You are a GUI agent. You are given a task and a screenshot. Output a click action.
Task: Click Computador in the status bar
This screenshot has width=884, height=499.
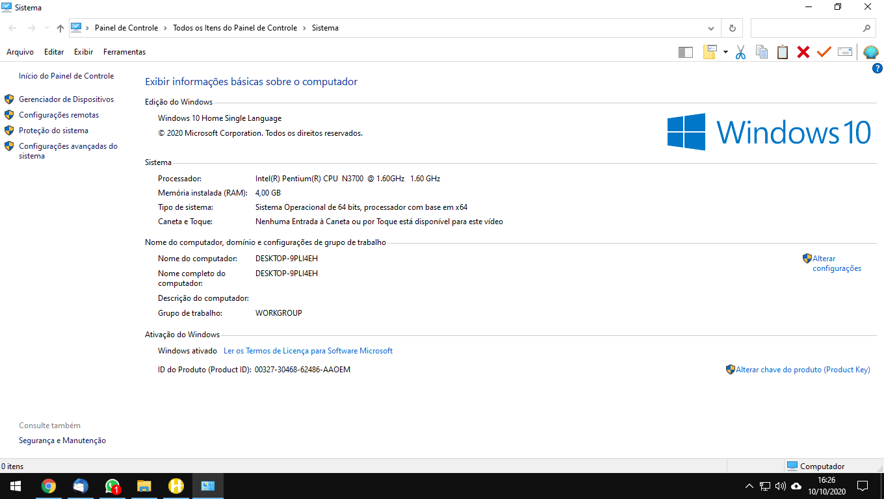[x=822, y=467]
